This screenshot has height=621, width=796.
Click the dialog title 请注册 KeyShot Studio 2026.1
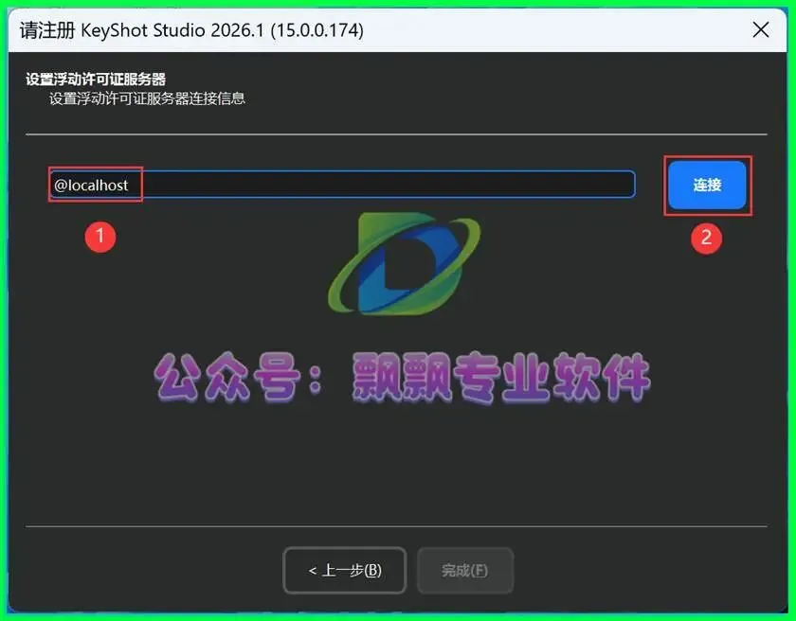tap(191, 30)
